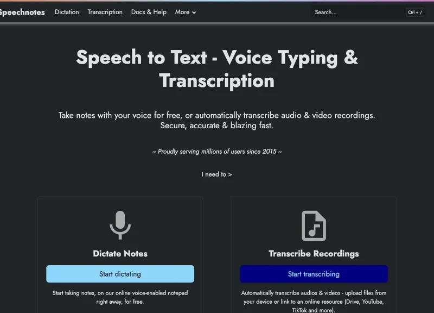The image size is (434, 313).
Task: Open Docs & Help
Action: (x=149, y=12)
